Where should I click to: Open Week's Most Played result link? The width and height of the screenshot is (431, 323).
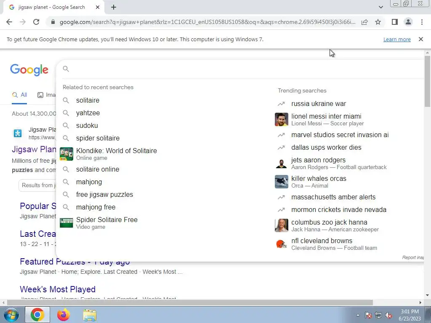[x=58, y=289]
